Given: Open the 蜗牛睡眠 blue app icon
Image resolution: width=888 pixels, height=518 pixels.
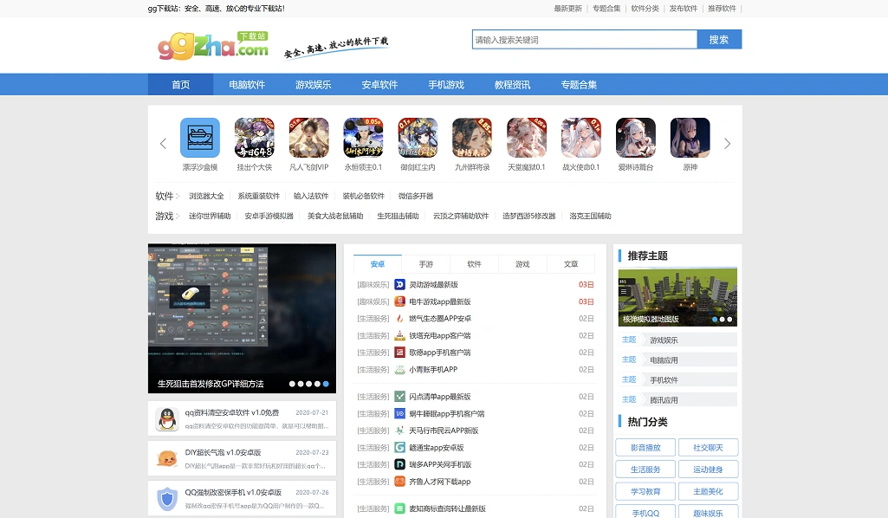Looking at the screenshot, I should (399, 413).
